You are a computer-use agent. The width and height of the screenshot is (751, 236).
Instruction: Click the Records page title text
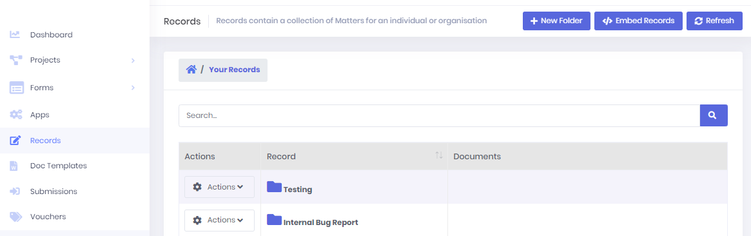182,21
